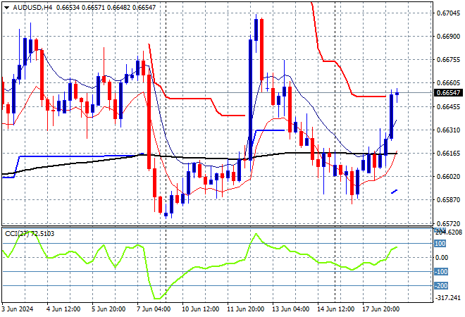Select the 7 Jun 04:00 time axis label
Viewport: 465px width, 317px height.
tap(152, 309)
